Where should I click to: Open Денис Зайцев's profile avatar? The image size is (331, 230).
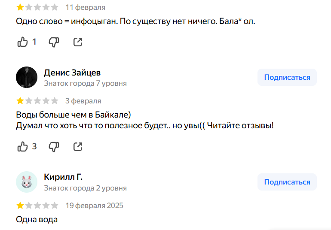27,77
